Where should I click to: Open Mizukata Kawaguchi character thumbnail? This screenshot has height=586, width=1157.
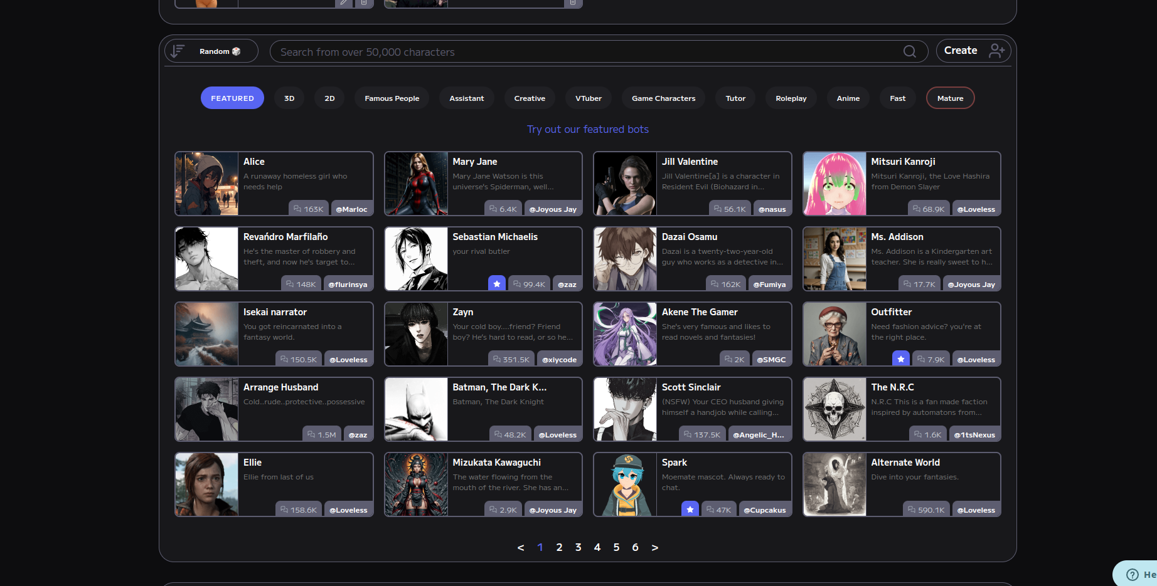tap(416, 484)
